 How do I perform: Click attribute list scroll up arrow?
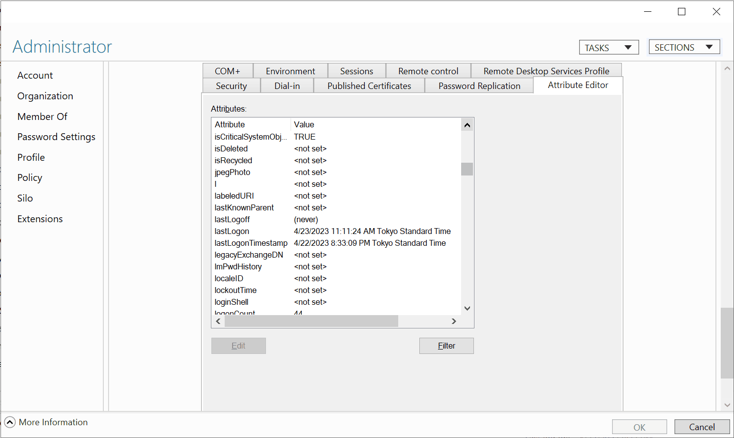pos(467,125)
